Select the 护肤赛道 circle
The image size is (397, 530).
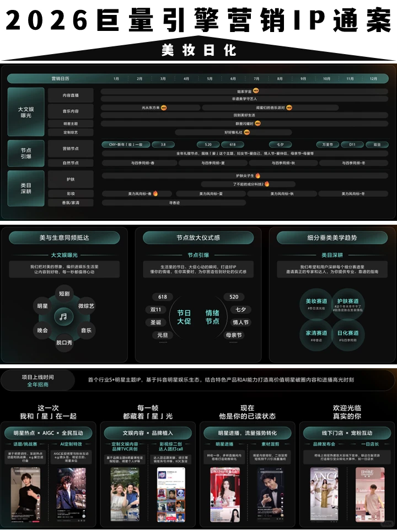[x=348, y=304]
